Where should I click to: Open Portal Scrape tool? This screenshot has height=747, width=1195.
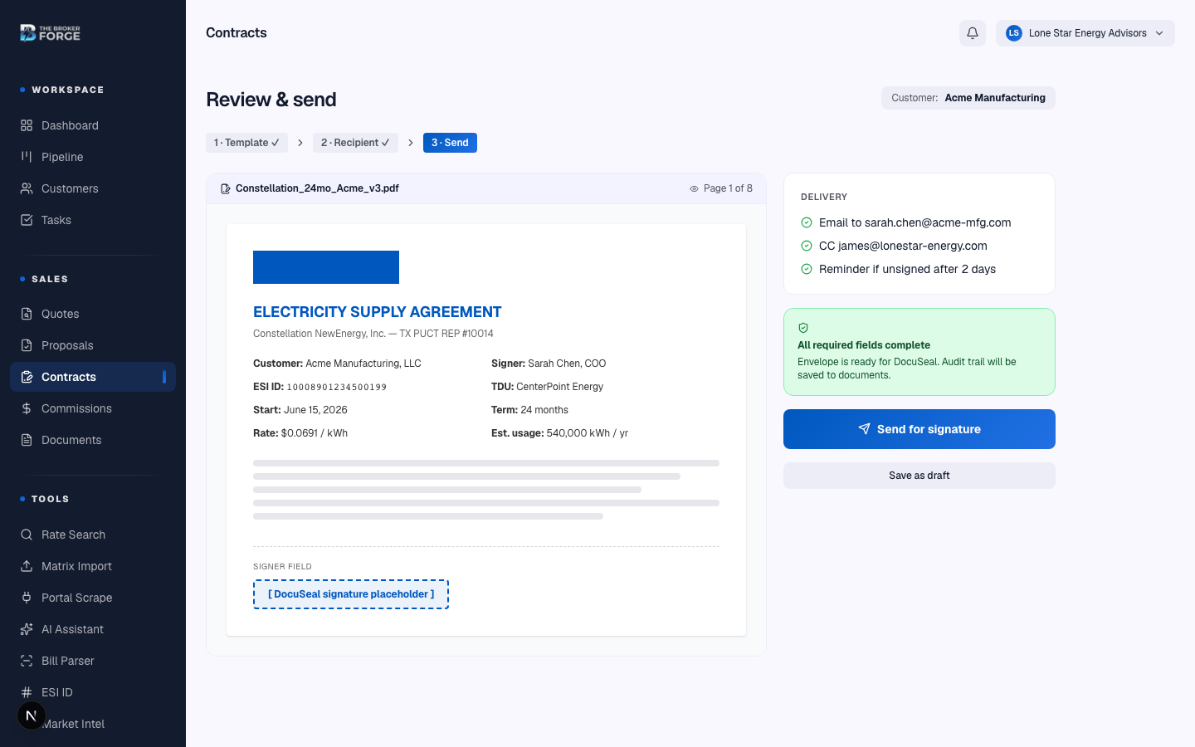pos(93,598)
